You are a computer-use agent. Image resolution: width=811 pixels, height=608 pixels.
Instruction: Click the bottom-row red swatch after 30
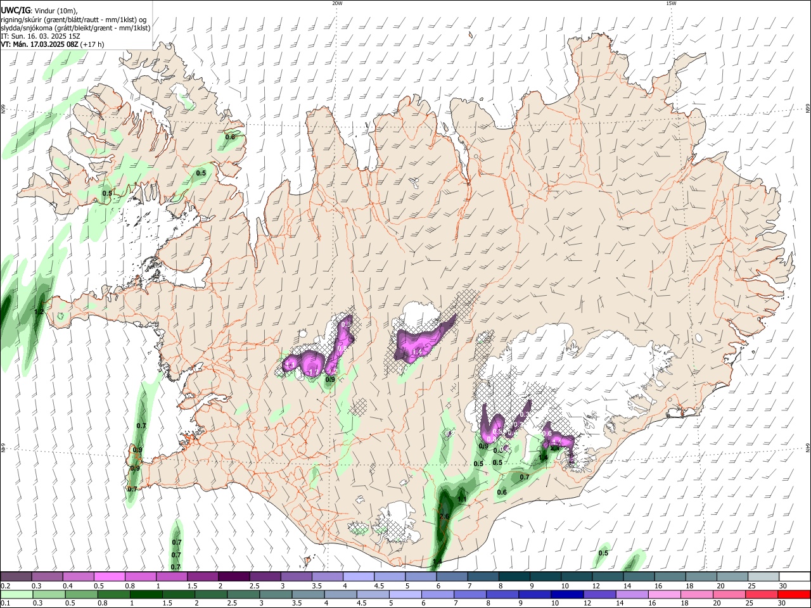(793, 594)
